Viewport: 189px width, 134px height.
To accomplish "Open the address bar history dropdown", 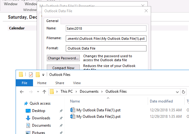I will (x=177, y=91).
